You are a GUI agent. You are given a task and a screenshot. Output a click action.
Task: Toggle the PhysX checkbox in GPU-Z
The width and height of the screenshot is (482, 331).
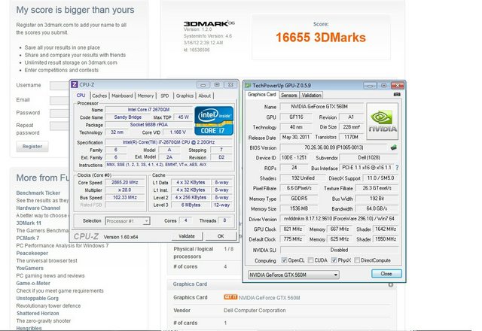(334, 260)
